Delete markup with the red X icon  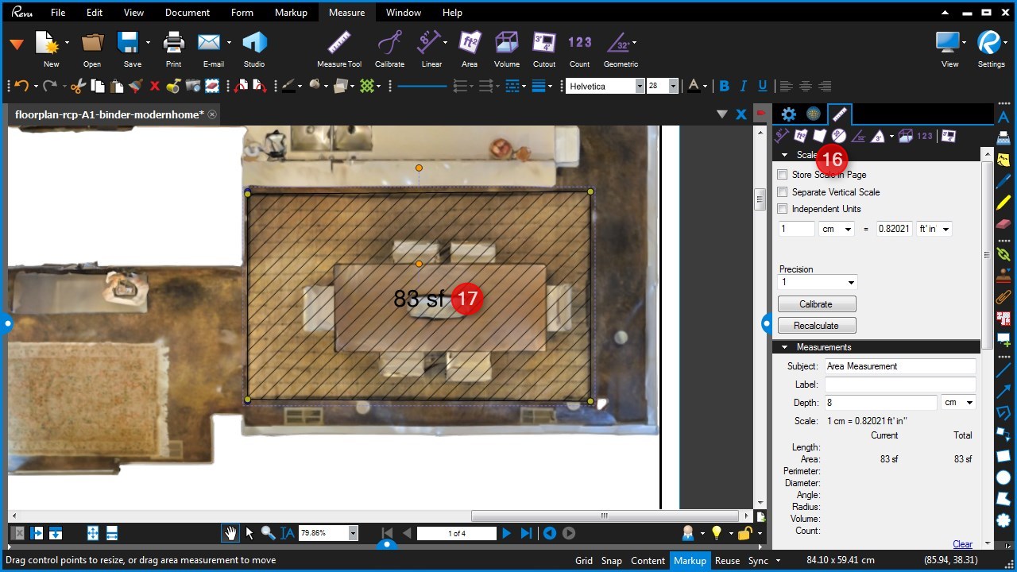pos(154,86)
